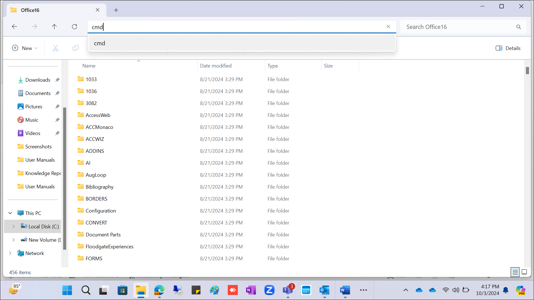Click the search magnifier icon
The height and width of the screenshot is (300, 534).
(518, 27)
